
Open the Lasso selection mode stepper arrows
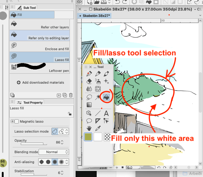point(67,131)
